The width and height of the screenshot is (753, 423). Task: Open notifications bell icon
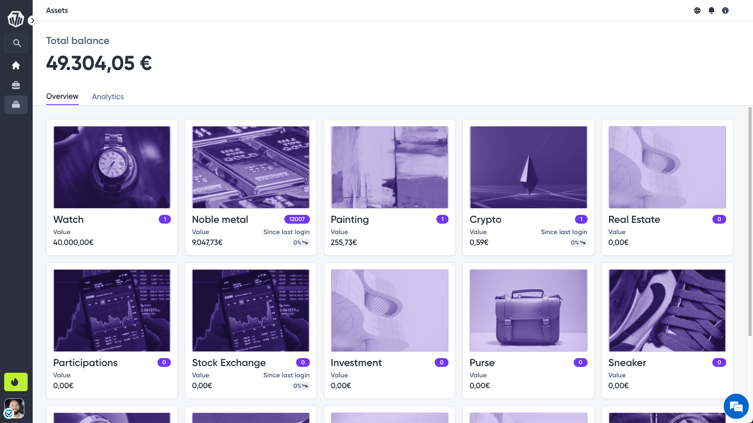(x=712, y=10)
